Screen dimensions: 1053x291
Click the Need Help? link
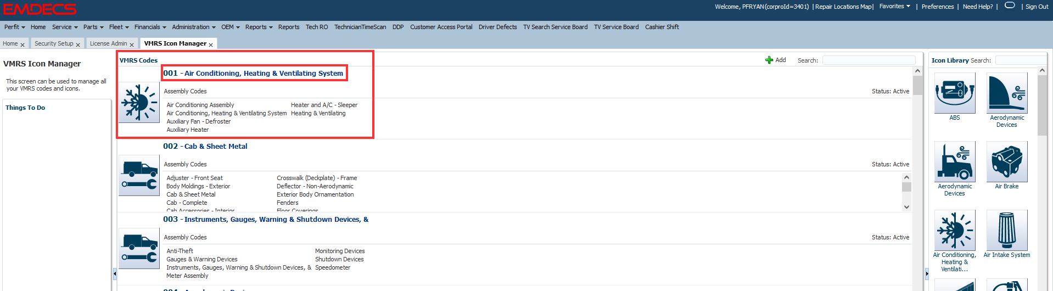[978, 7]
